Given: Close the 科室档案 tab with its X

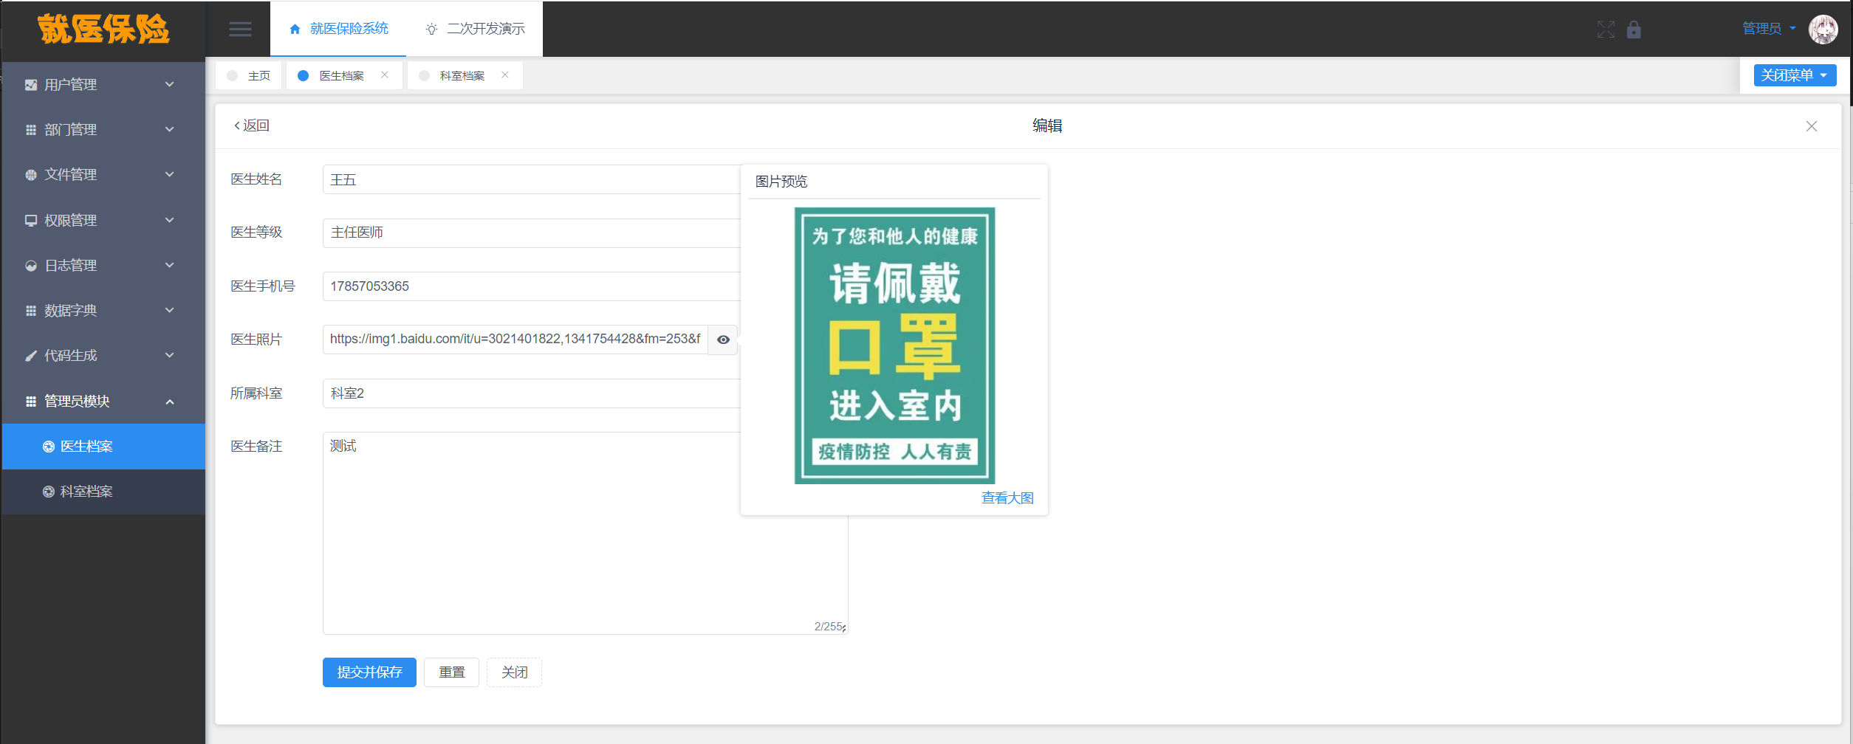Looking at the screenshot, I should (x=505, y=75).
